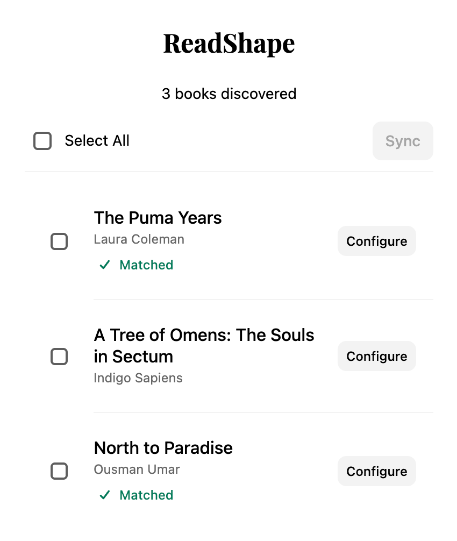Click The Puma Years title
The height and width of the screenshot is (541, 457).
pyautogui.click(x=158, y=218)
